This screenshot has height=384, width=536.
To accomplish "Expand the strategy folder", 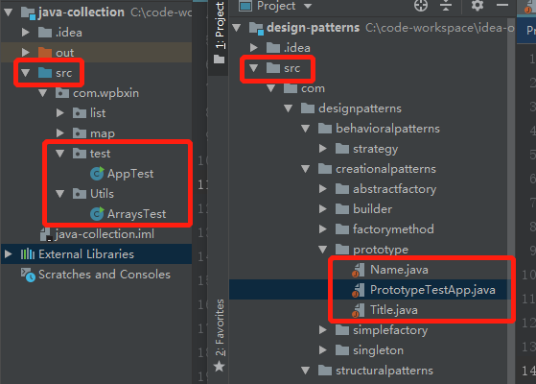I will click(323, 149).
